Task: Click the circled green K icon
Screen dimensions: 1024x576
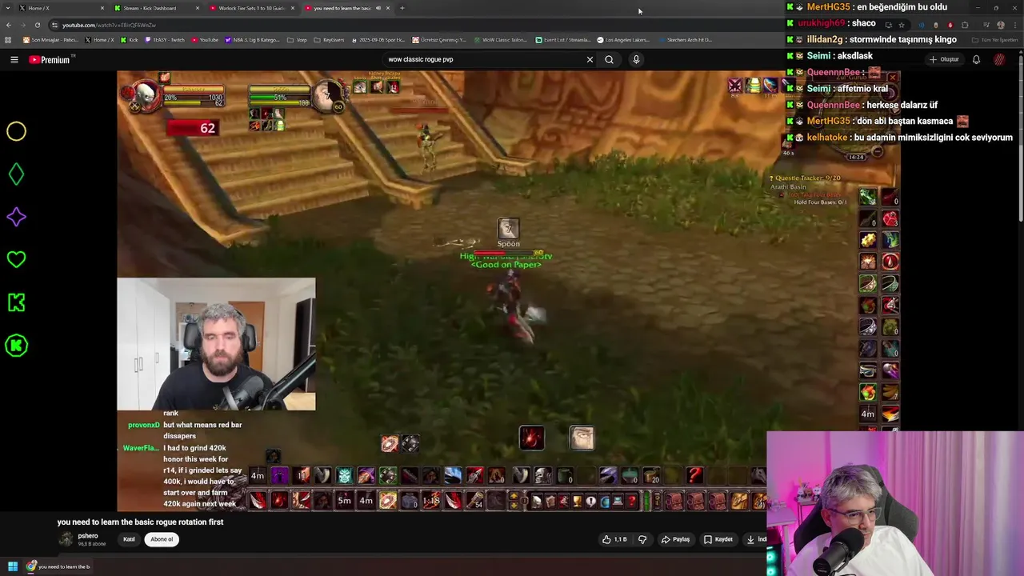Action: 16,346
